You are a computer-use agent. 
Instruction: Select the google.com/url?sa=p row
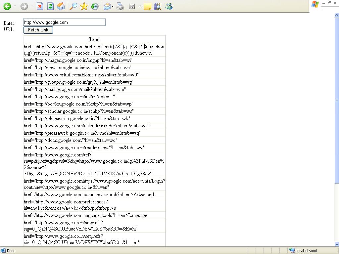94,164
